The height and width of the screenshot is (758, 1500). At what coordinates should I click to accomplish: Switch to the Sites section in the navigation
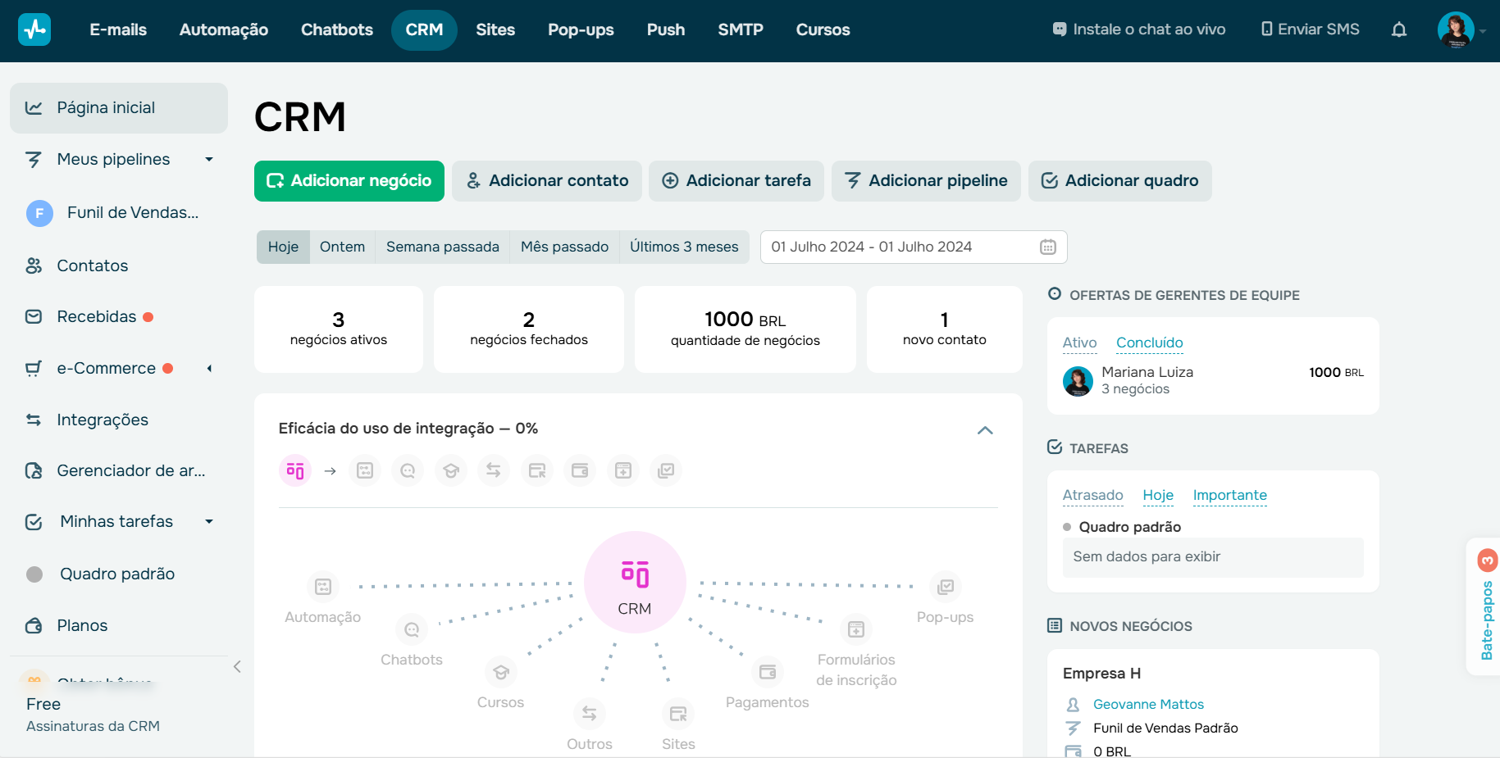coord(495,30)
